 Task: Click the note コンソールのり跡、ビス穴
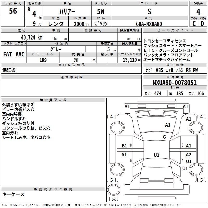pos(26,128)
